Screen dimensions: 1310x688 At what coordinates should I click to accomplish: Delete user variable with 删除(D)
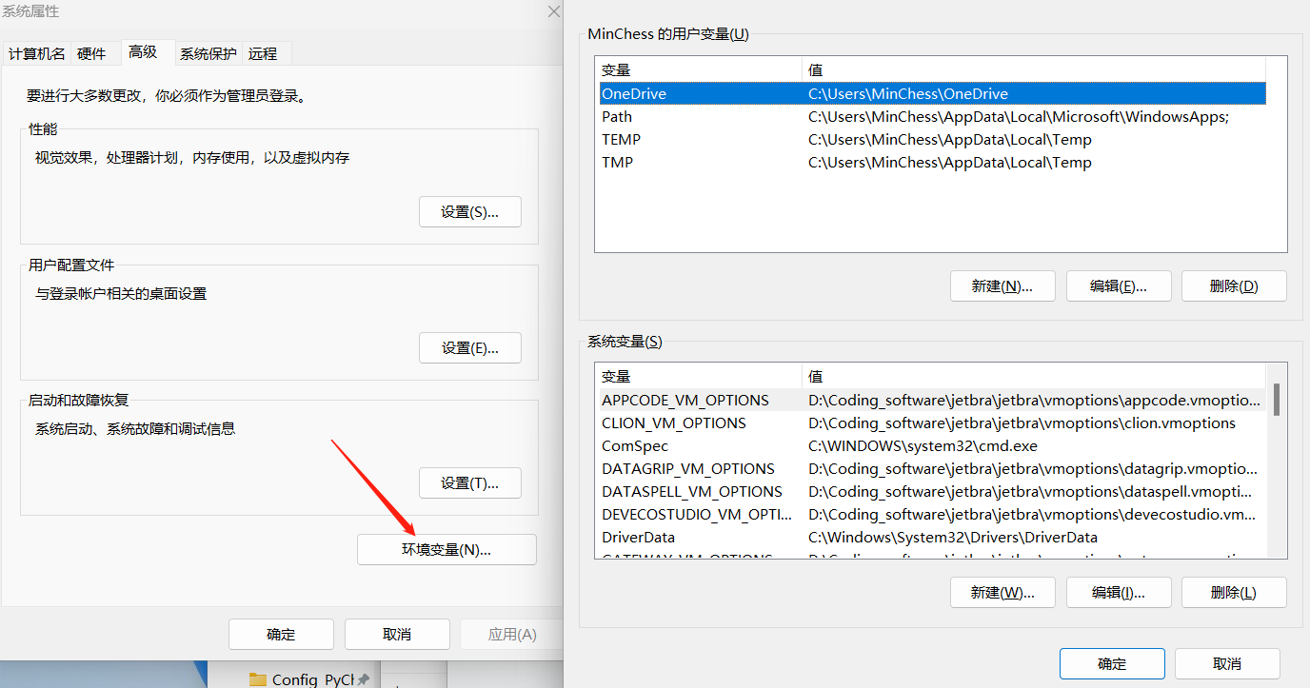(1234, 285)
